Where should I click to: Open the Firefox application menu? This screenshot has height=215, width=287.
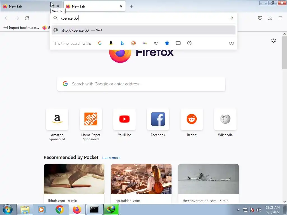coord(280,18)
